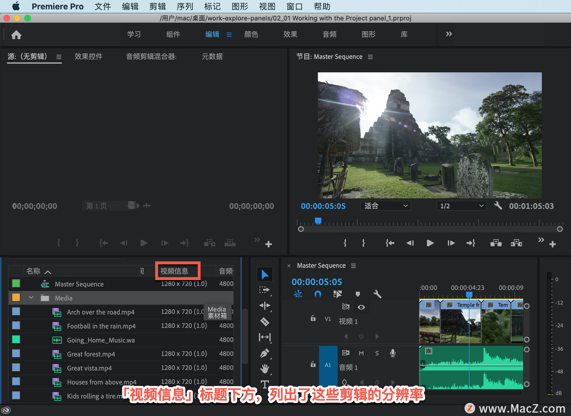571x416 pixels.
Task: Open Creative Cloud status icon
Action: point(6,410)
